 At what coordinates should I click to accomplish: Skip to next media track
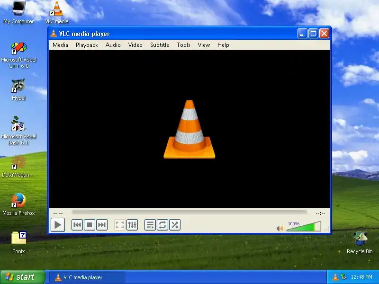(x=102, y=225)
